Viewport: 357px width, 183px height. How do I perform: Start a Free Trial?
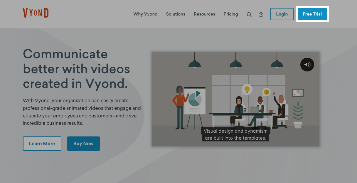[x=312, y=14]
